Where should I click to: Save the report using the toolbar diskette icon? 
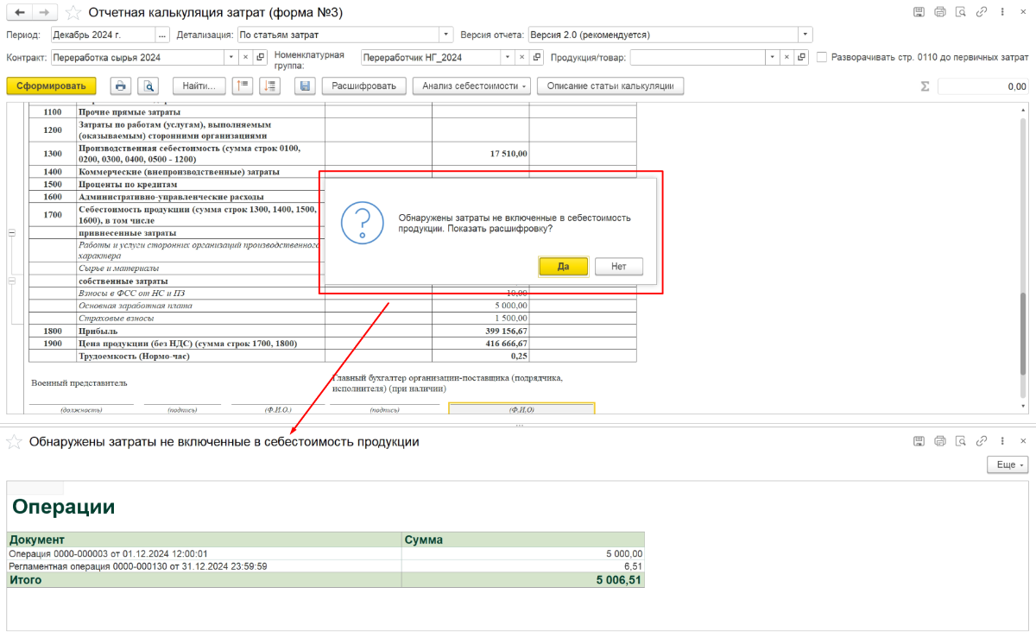(304, 86)
